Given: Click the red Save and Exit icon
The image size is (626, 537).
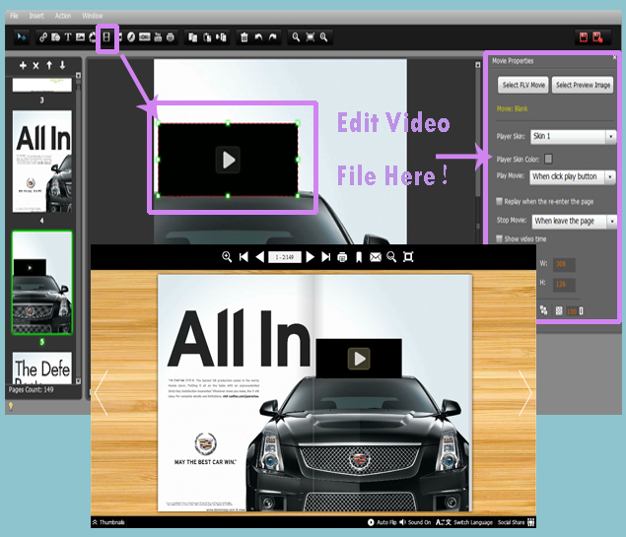Looking at the screenshot, I should 597,37.
